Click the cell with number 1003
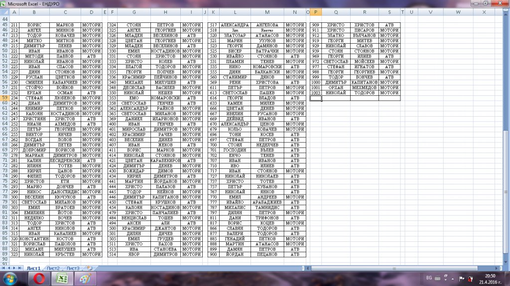 [315, 92]
